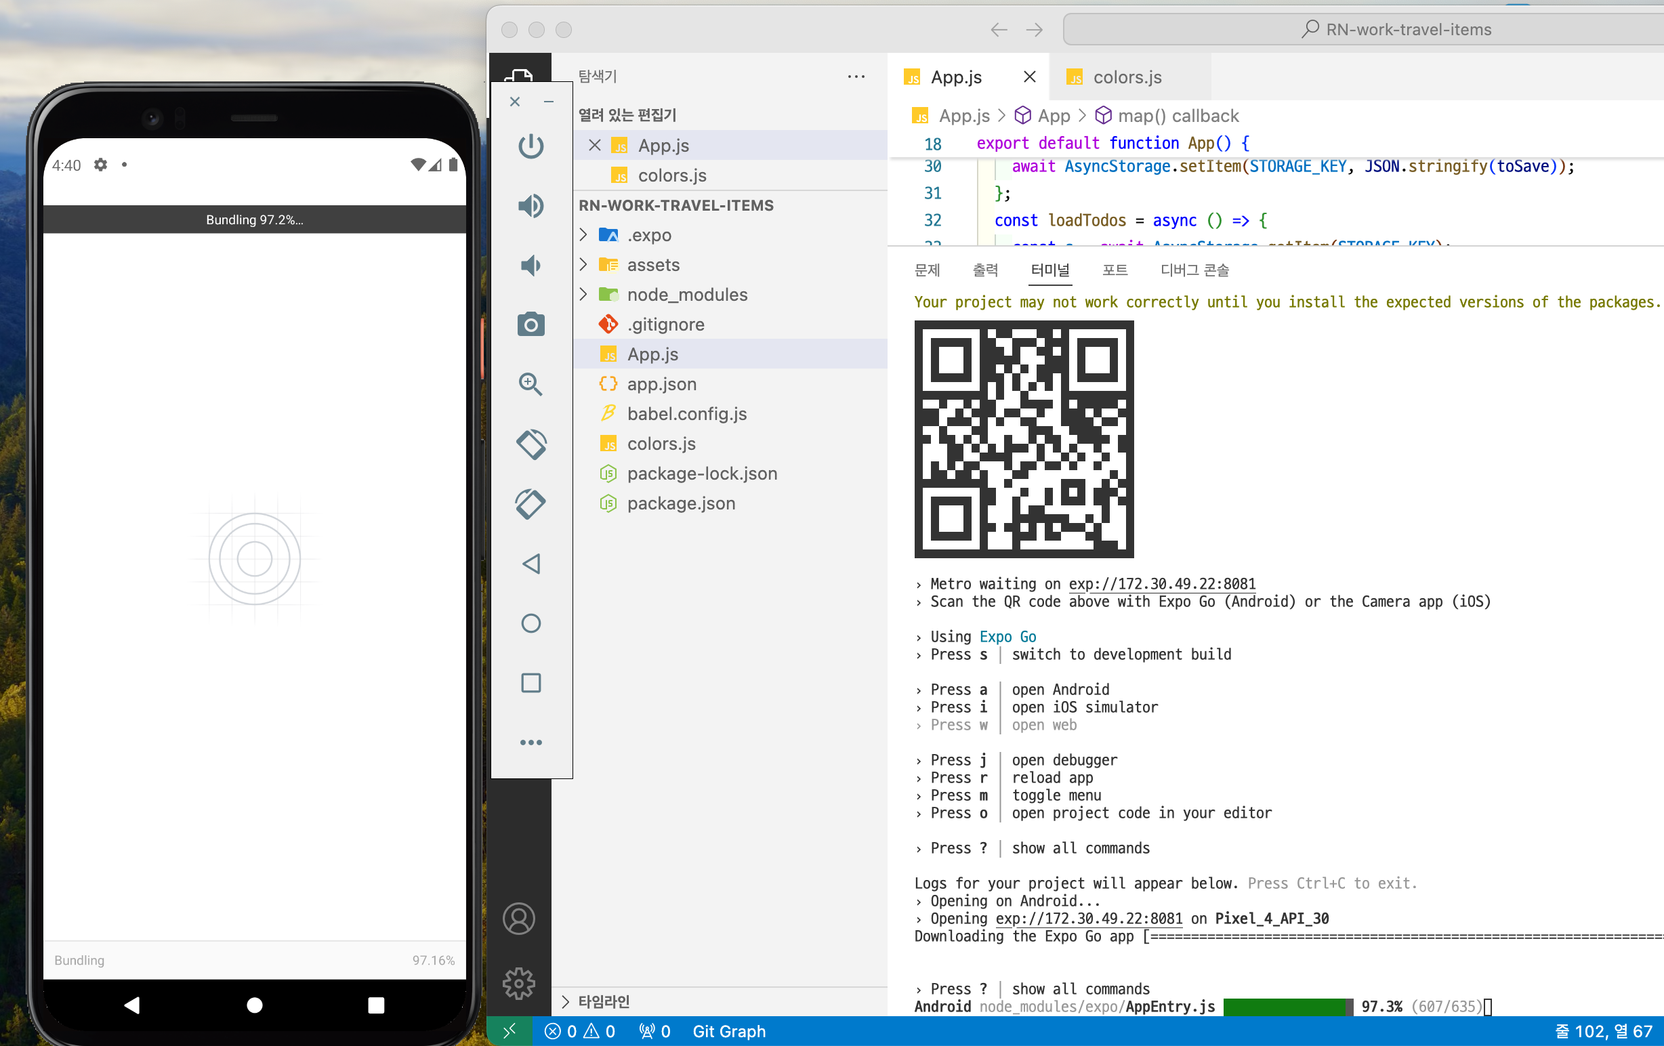
Task: Click the emulator power button icon
Action: pos(531,146)
